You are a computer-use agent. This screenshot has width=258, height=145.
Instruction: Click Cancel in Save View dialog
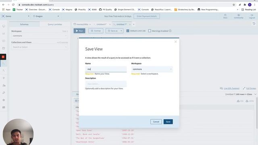point(156,122)
